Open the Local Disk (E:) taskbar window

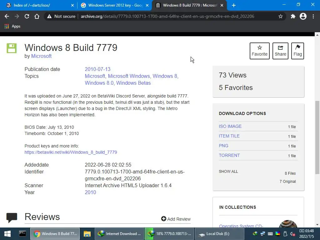pos(219,234)
